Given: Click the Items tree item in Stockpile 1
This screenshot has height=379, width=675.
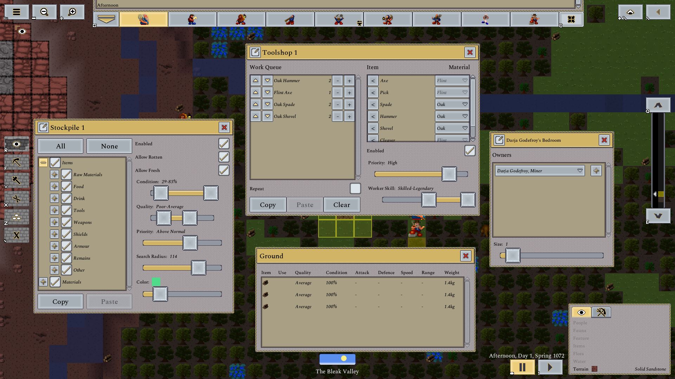Looking at the screenshot, I should [x=67, y=162].
